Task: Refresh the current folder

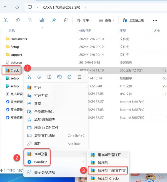Action: pyautogui.click(x=17, y=8)
